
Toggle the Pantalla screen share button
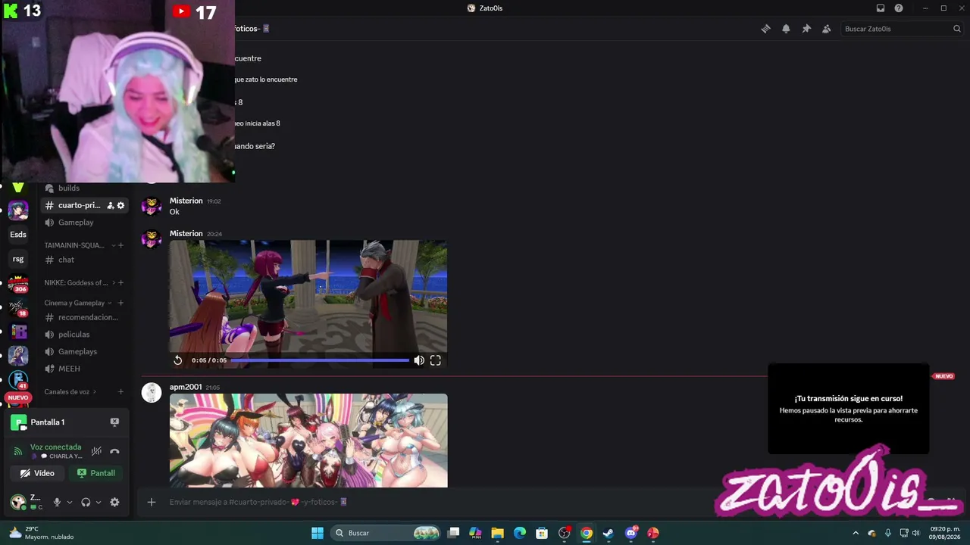[x=96, y=473]
